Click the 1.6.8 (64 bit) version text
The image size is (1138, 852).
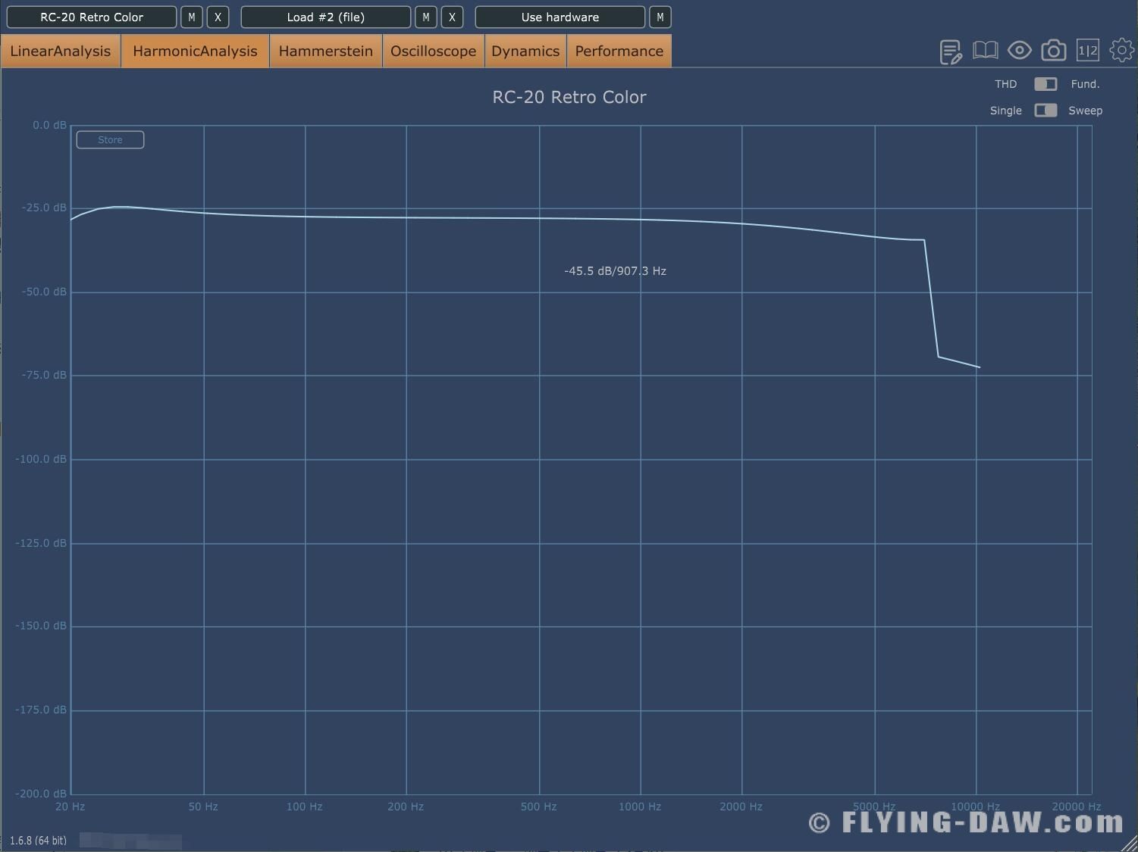pos(38,841)
